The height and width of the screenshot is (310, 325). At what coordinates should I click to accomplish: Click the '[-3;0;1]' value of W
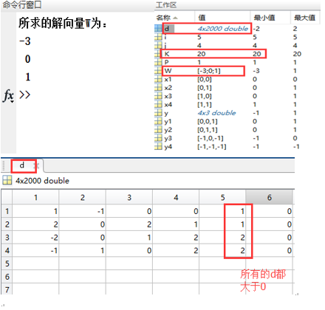click(209, 71)
